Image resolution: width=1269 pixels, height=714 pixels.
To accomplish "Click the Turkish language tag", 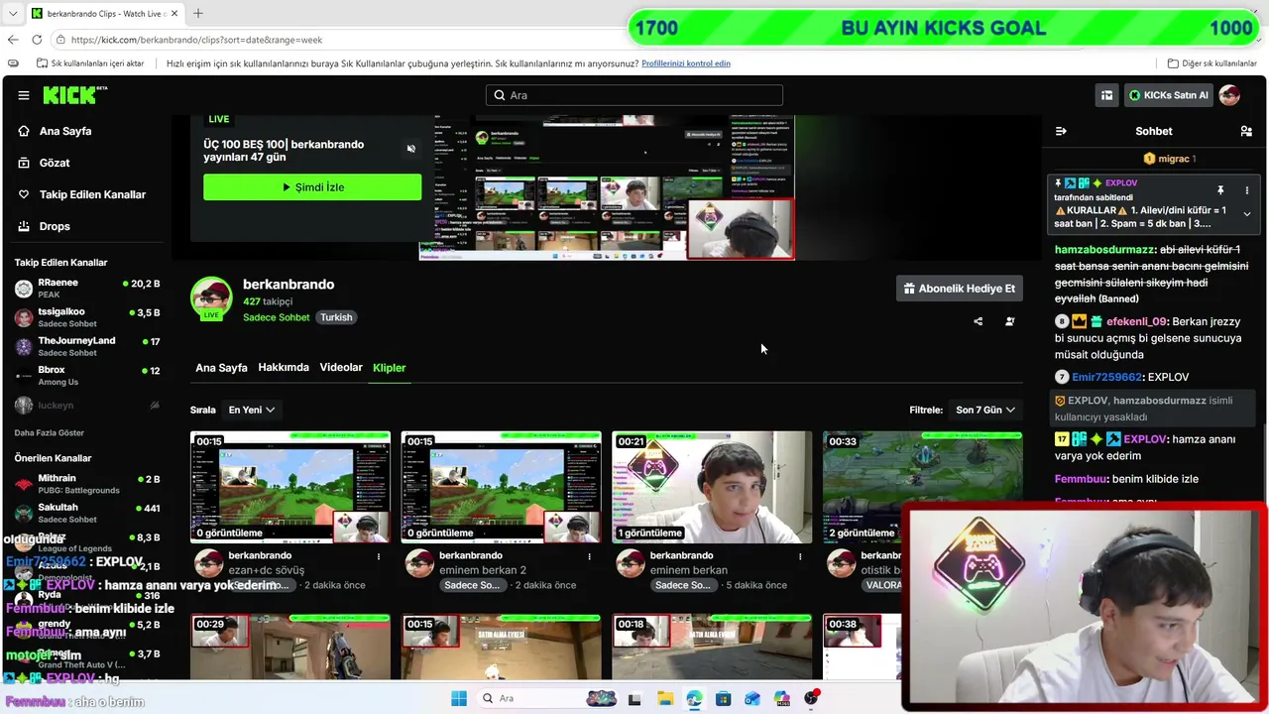I will (x=336, y=317).
